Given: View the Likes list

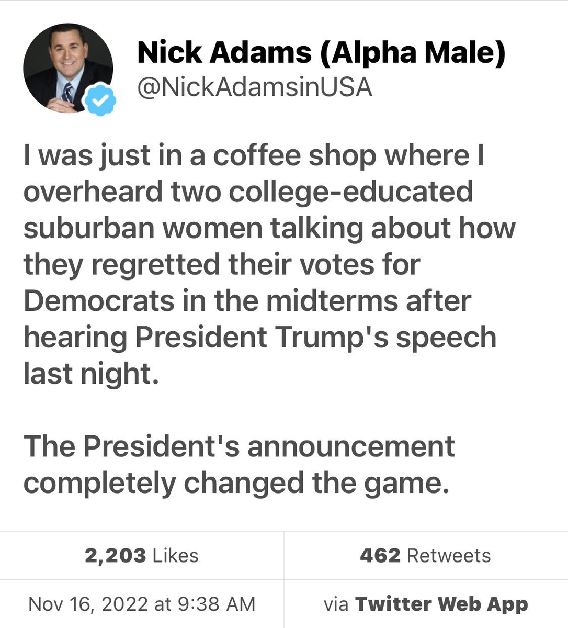Looking at the screenshot, I should pyautogui.click(x=175, y=555).
